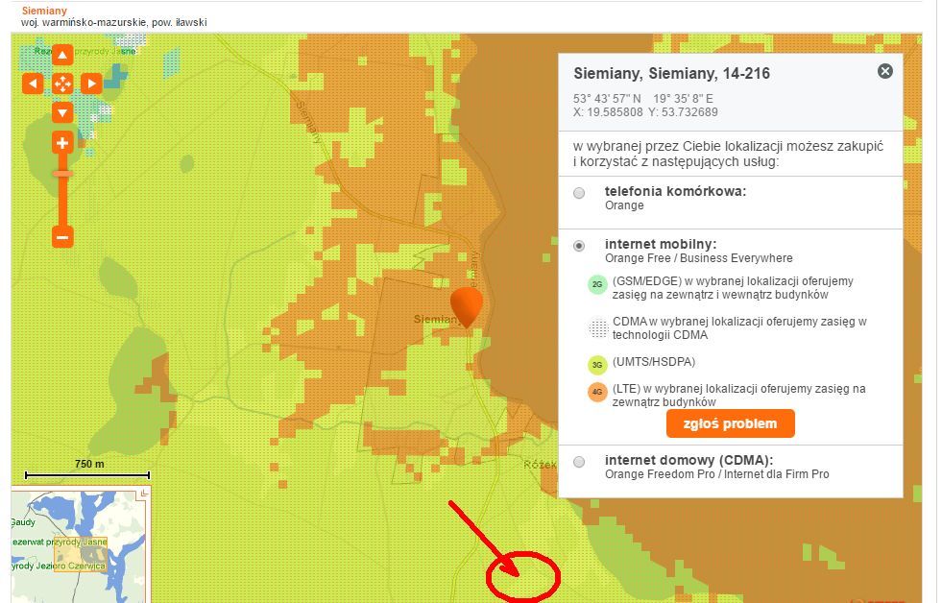
Task: Pan the map down with the arrow
Action: coord(62,113)
